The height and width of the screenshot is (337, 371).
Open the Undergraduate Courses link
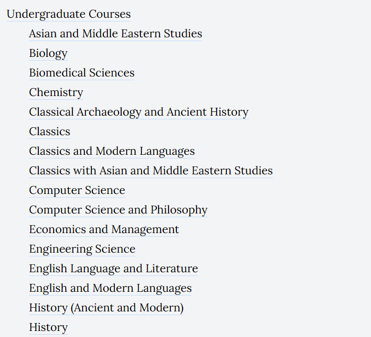click(x=69, y=14)
